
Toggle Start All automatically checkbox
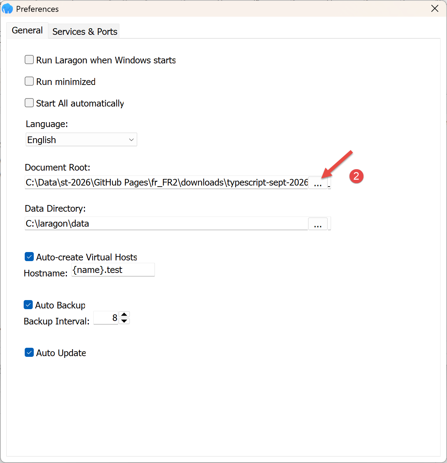coord(29,103)
